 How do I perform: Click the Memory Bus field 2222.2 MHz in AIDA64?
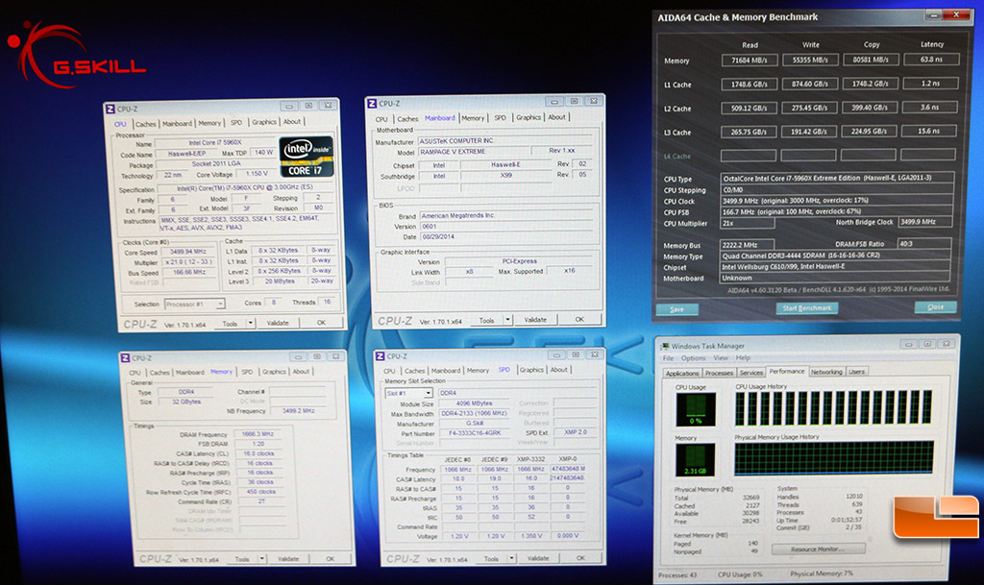coord(747,245)
